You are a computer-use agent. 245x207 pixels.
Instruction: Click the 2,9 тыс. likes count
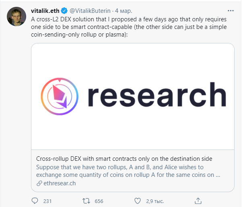click(154, 201)
